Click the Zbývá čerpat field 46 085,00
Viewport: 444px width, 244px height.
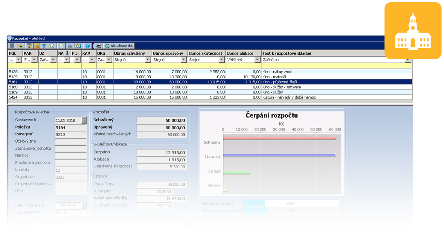(161, 184)
